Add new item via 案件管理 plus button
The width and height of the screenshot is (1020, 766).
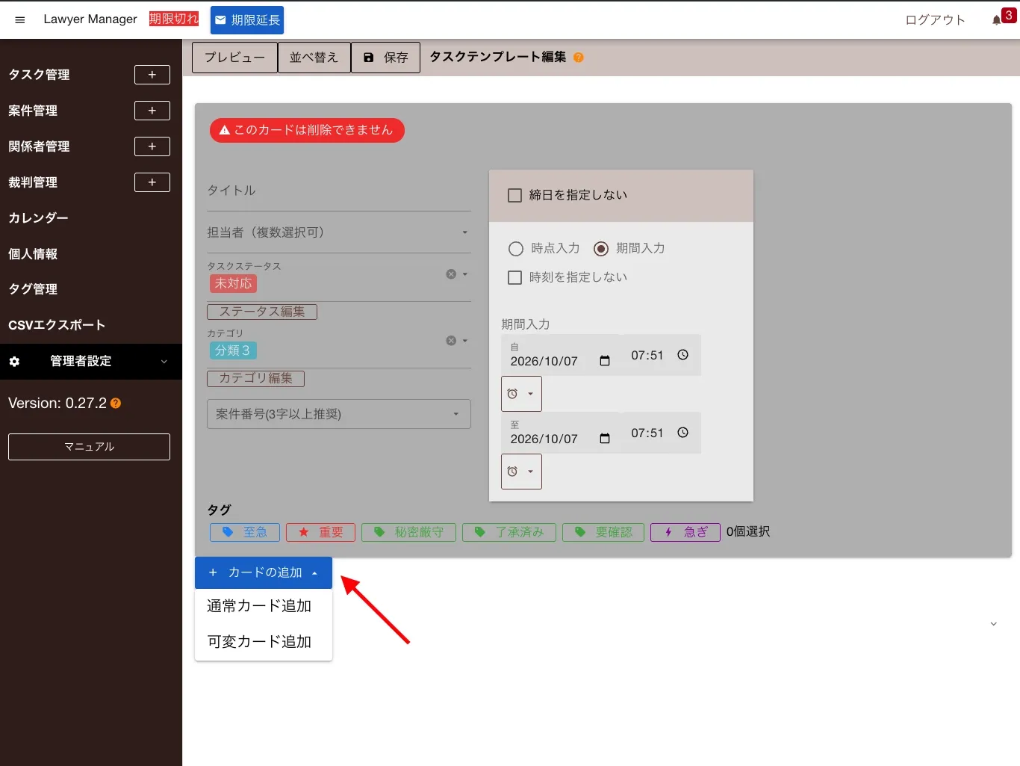pyautogui.click(x=152, y=111)
